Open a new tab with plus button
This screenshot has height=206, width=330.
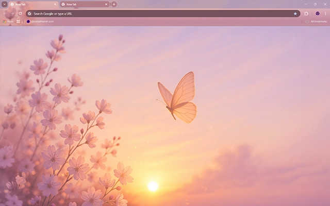[x=114, y=4]
